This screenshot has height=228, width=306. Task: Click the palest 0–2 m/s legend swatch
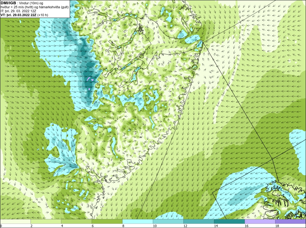15,222
